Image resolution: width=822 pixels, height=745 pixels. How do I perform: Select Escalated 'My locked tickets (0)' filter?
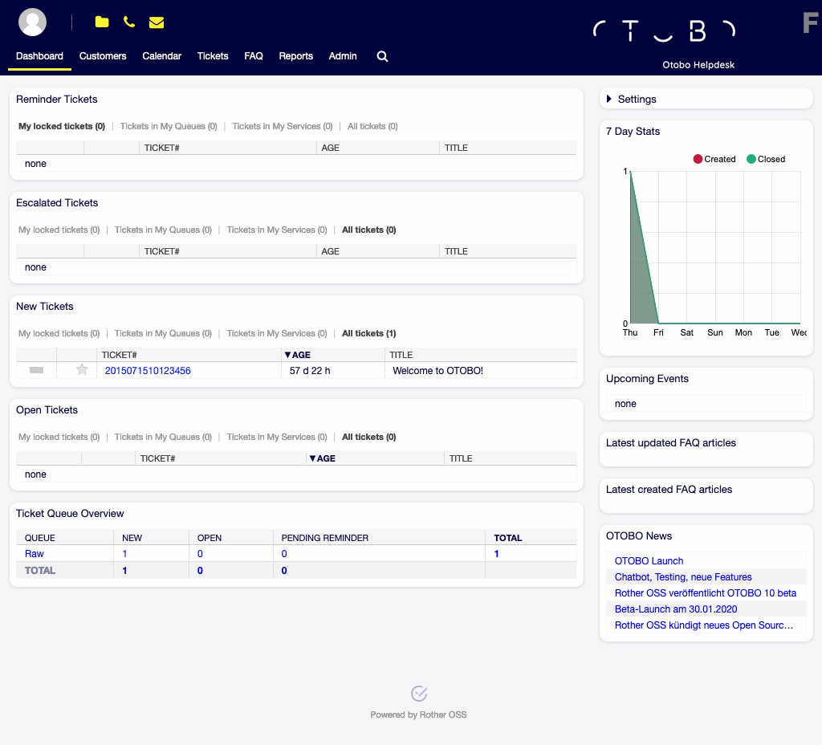59,230
